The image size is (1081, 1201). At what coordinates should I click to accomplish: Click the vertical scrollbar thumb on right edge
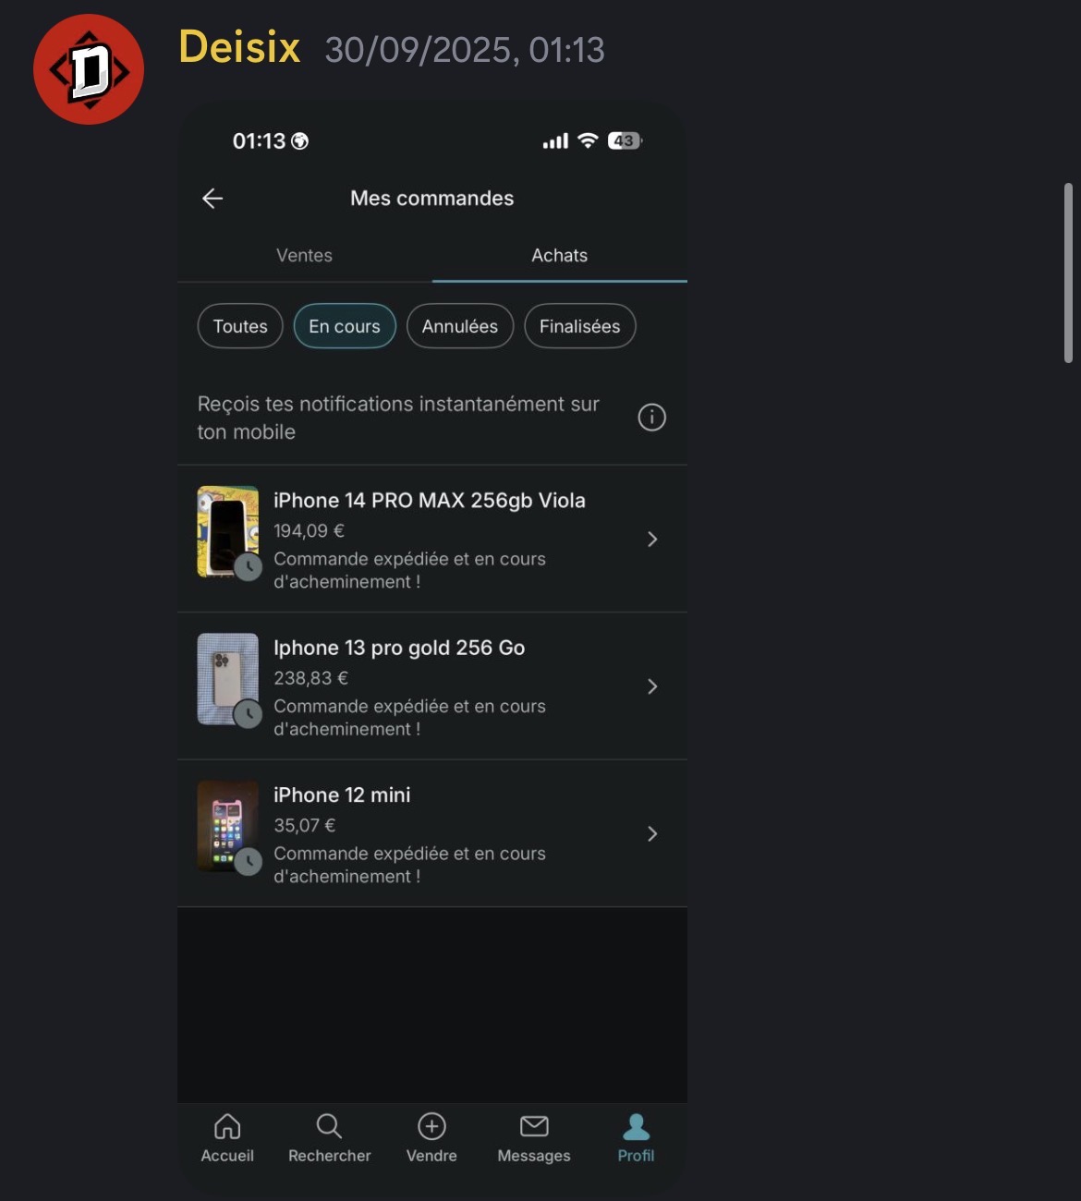[1068, 273]
